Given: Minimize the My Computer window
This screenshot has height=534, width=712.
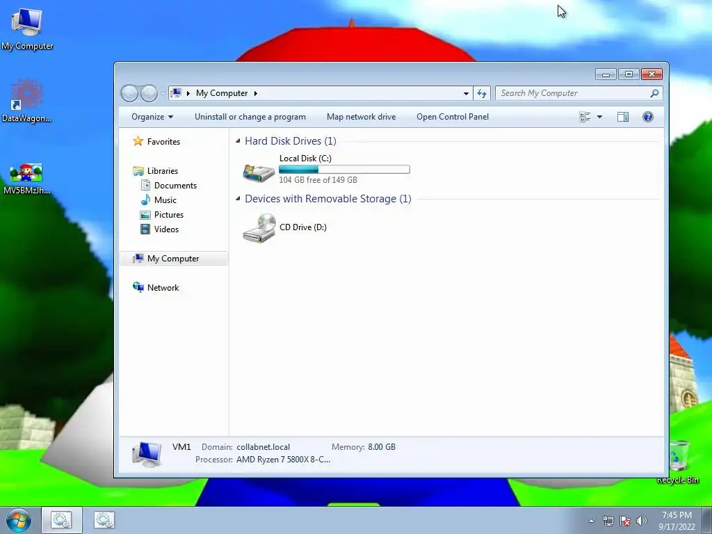Looking at the screenshot, I should pos(606,74).
